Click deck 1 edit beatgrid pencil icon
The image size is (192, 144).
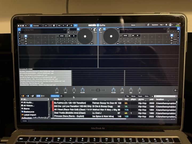(x=68, y=29)
